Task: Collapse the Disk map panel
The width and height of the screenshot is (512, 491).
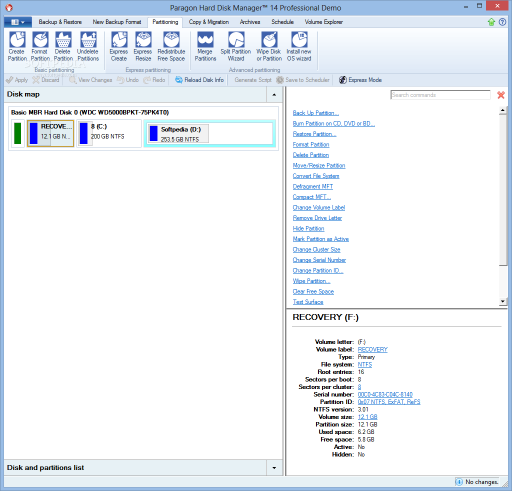Action: (274, 94)
